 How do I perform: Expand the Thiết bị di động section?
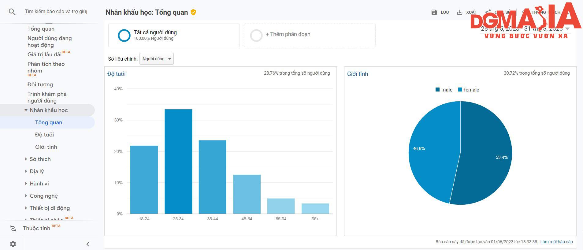26,208
